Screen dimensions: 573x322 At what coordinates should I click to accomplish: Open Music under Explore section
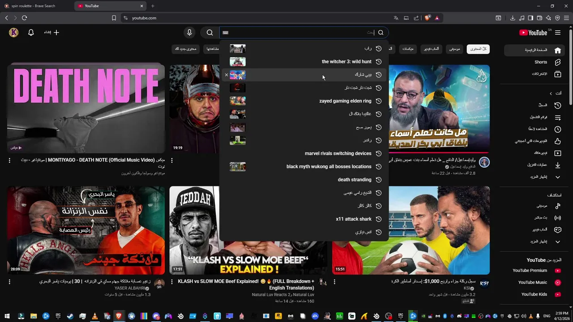(x=534, y=206)
